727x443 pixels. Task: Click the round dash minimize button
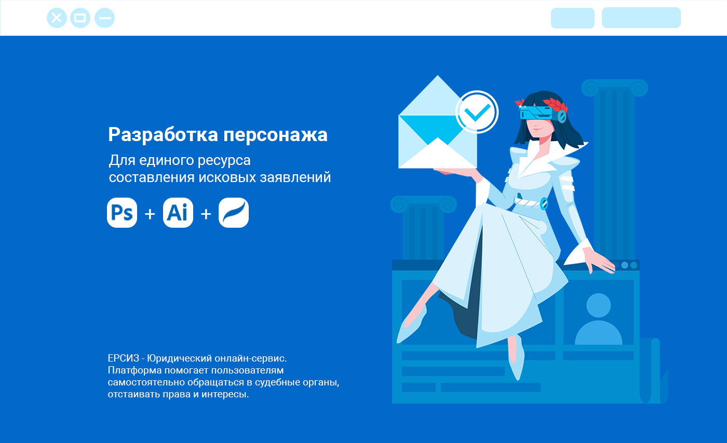tap(104, 18)
